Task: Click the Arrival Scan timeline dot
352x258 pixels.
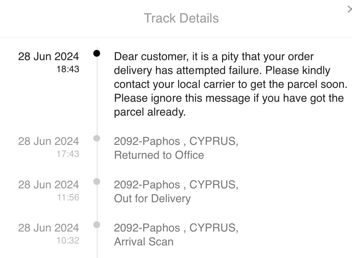Action: (97, 225)
